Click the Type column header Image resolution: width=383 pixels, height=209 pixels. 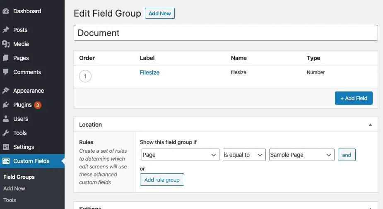pos(313,58)
